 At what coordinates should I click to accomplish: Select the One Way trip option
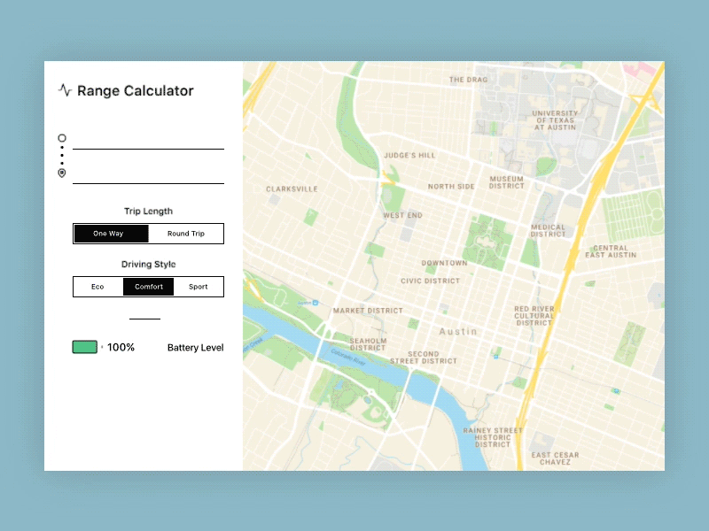(110, 233)
